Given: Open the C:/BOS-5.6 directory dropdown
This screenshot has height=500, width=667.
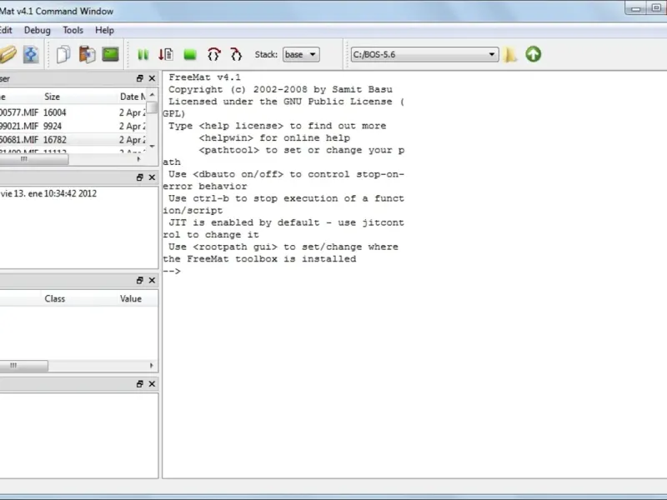Looking at the screenshot, I should point(424,54).
